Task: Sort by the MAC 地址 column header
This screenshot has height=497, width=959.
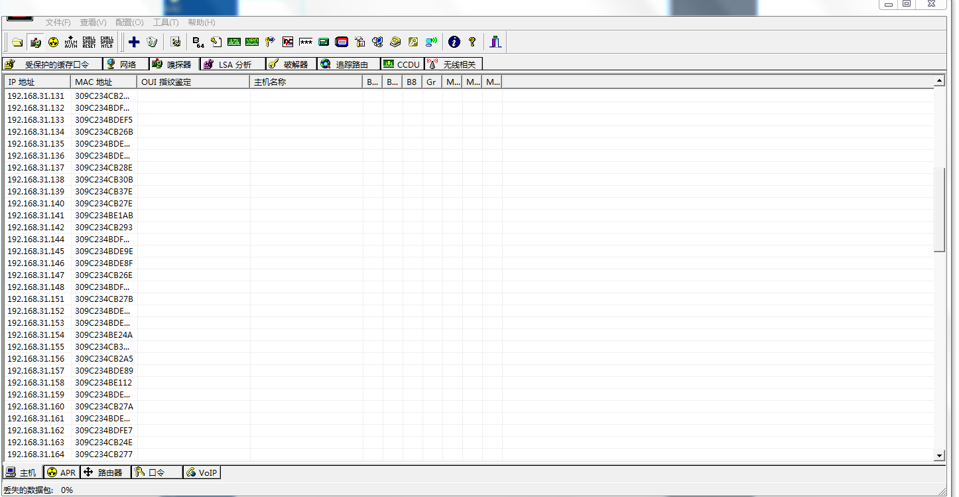Action: click(103, 82)
